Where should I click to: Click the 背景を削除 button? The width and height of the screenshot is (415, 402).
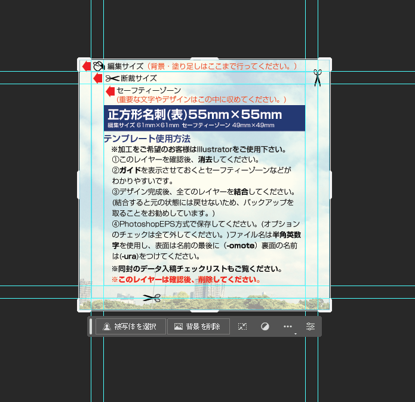198,326
